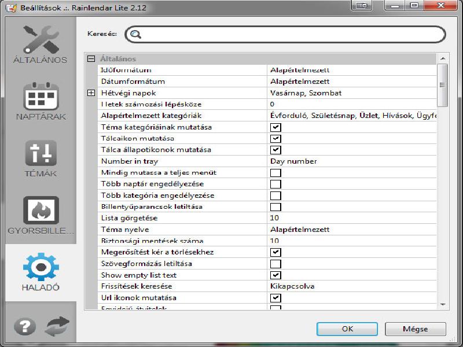Uncheck Url ikonok mutatása
Screen dimensions: 463x347
point(275,298)
